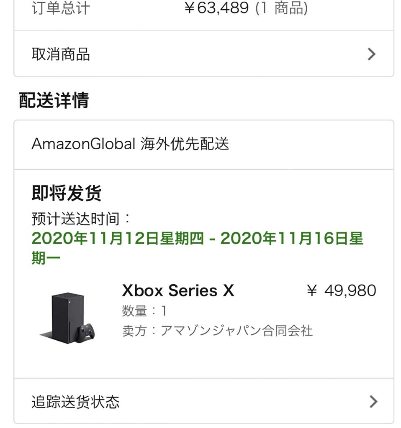Tap the controller in the product image

point(85,333)
